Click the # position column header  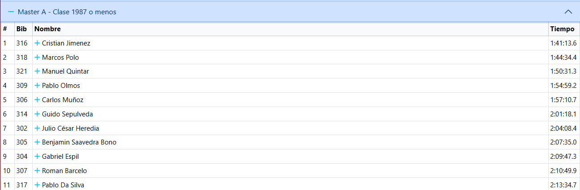(x=5, y=29)
